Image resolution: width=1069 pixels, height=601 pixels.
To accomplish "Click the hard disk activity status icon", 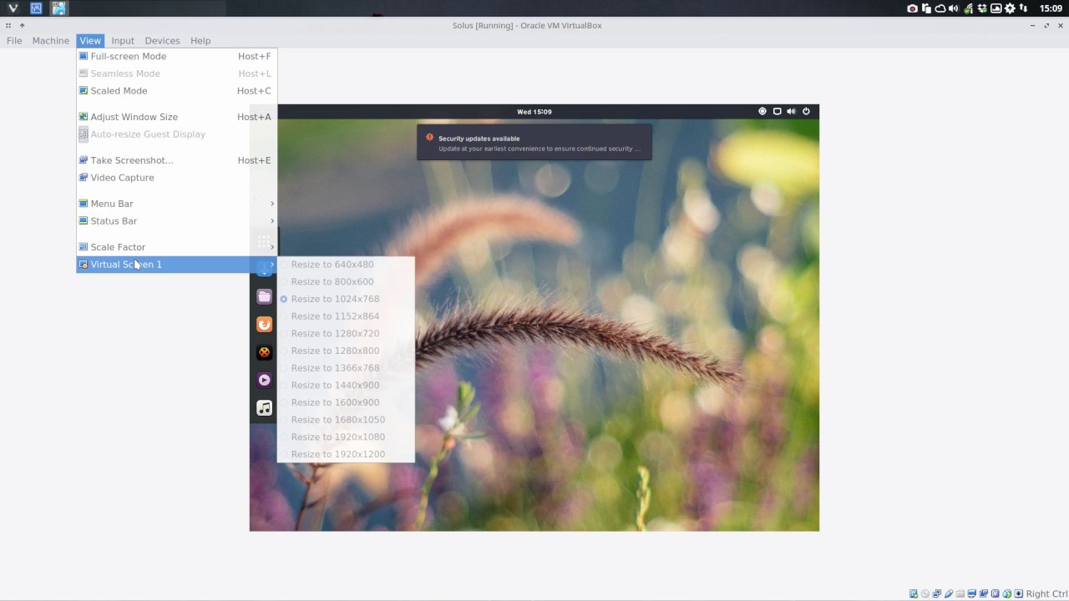I will point(914,593).
